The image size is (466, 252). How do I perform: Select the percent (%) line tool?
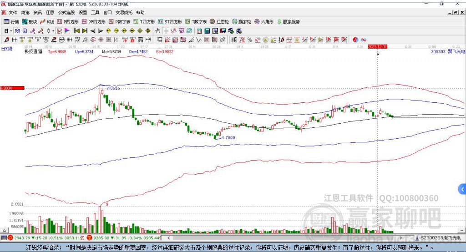[x=250, y=40]
